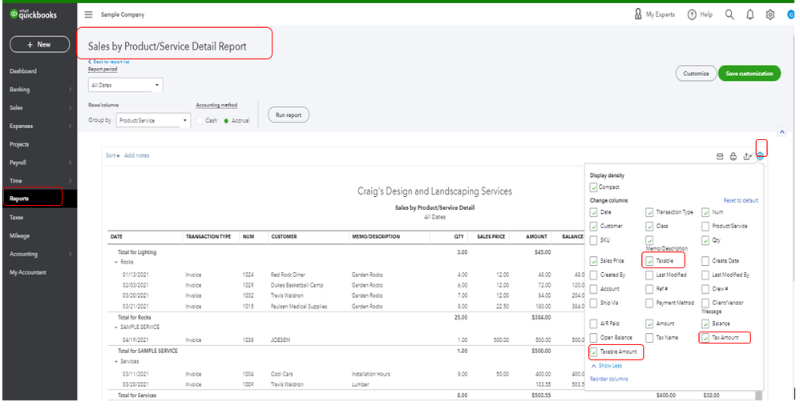Click the export report icon

[x=747, y=156]
